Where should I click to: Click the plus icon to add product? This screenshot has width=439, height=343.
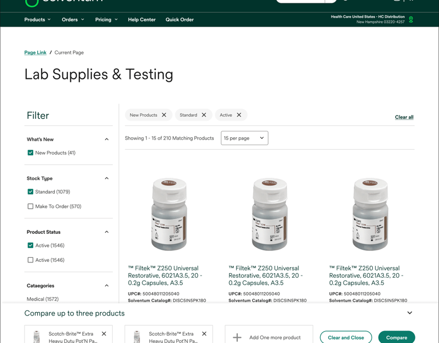coord(237,337)
